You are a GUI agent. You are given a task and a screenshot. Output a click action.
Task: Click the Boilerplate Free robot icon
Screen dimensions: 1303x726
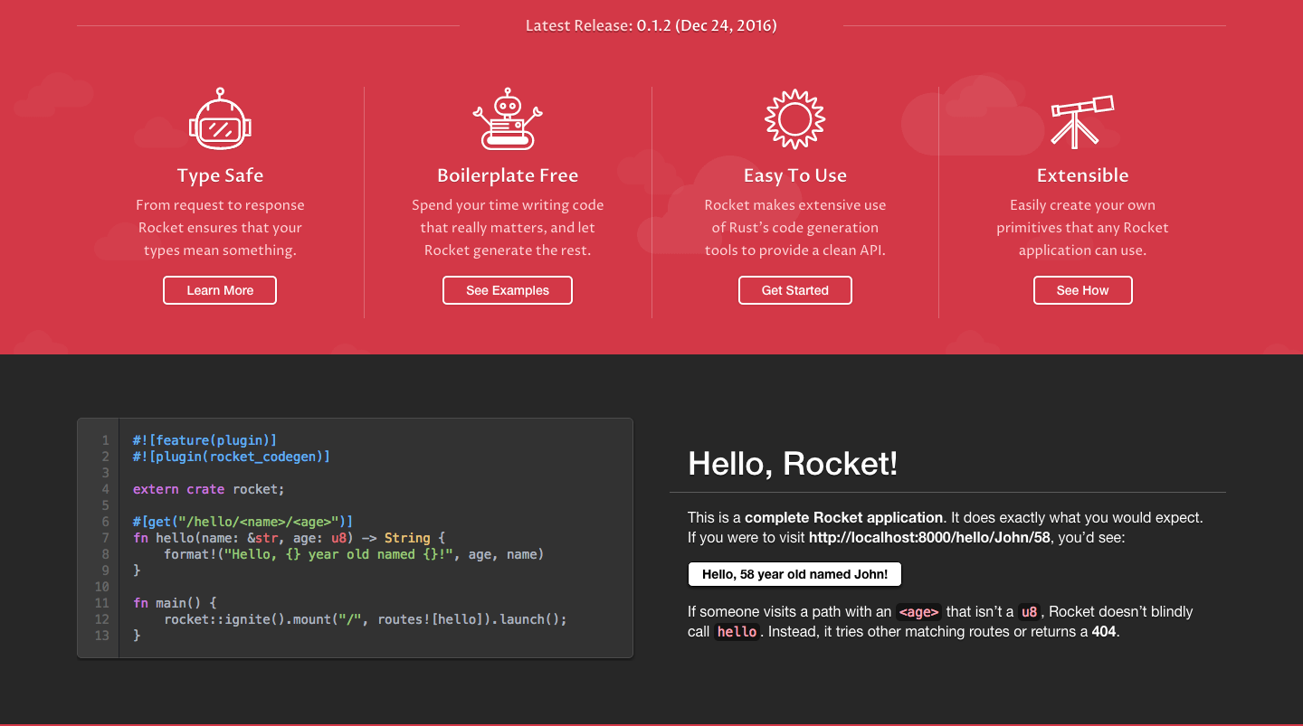click(x=508, y=118)
